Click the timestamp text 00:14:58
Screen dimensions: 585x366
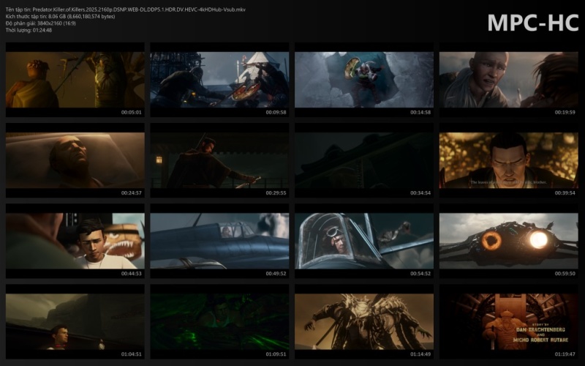(420, 113)
